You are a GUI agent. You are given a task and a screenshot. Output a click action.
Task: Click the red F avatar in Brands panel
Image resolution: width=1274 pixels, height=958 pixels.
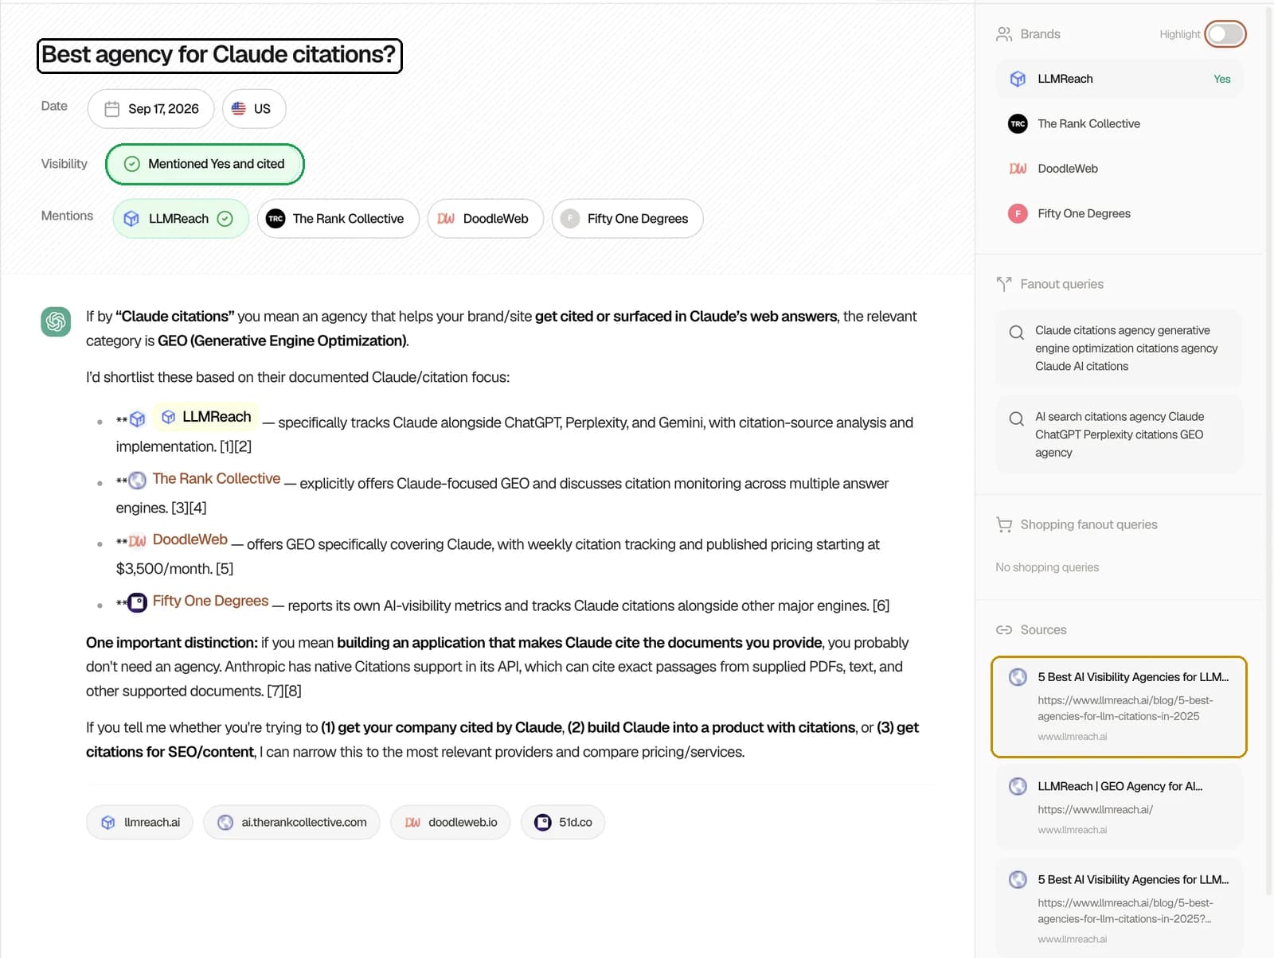[1018, 214]
